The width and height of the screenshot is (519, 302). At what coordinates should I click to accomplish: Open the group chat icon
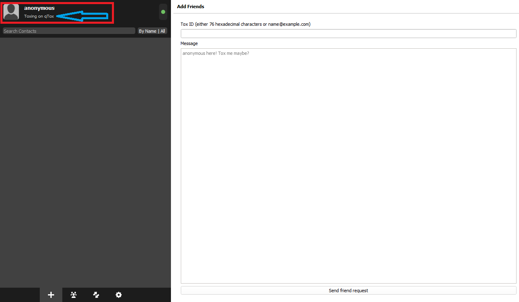tap(74, 295)
